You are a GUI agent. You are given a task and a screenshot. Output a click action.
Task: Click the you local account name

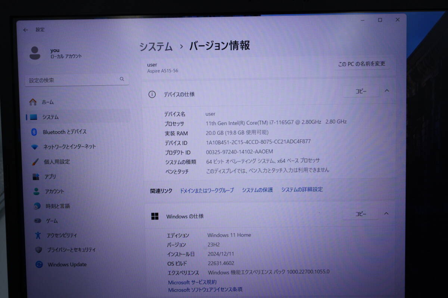point(55,50)
